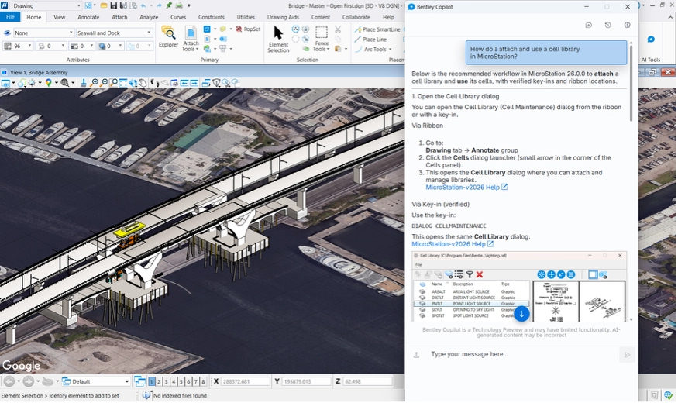This screenshot has height=403, width=678.
Task: Click the Copilot message input field
Action: pyautogui.click(x=521, y=354)
